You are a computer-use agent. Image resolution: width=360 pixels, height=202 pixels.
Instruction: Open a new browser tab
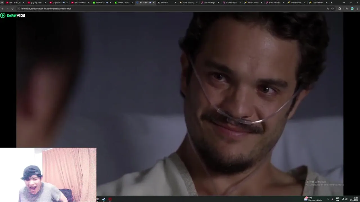tap(331, 3)
